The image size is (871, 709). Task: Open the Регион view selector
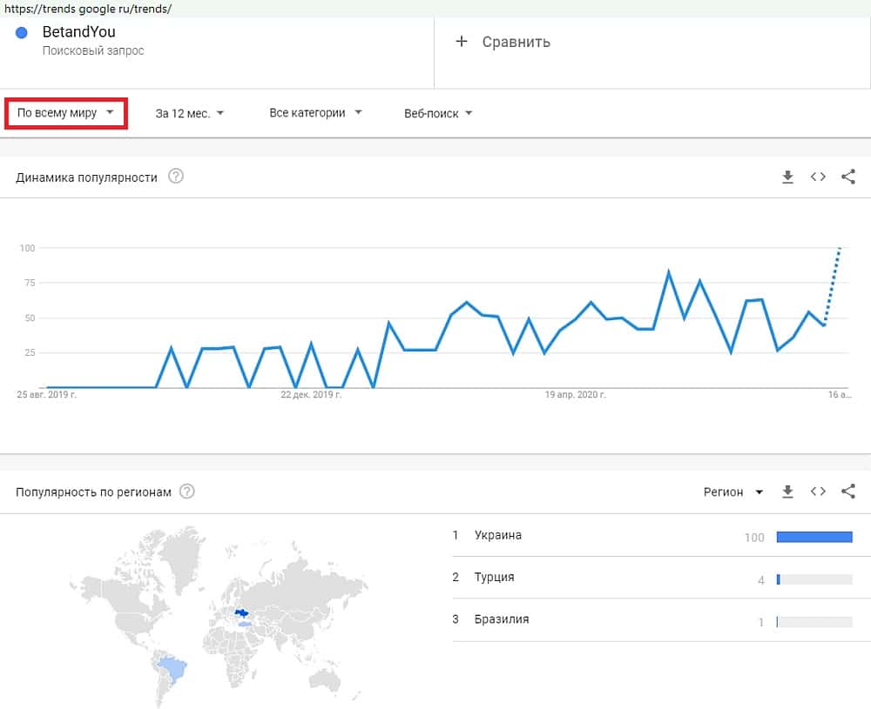(733, 492)
